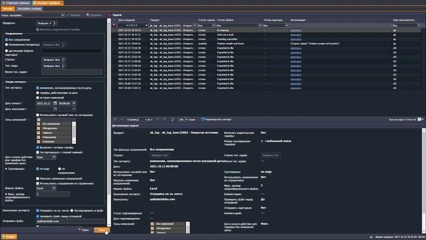
Task: Select the column settings sub-tab
Action: point(29,9)
